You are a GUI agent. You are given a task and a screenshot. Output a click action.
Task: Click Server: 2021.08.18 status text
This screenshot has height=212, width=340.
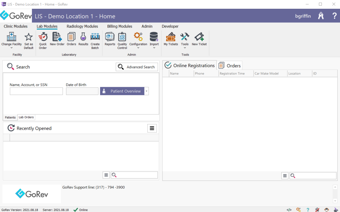[x=56, y=210]
